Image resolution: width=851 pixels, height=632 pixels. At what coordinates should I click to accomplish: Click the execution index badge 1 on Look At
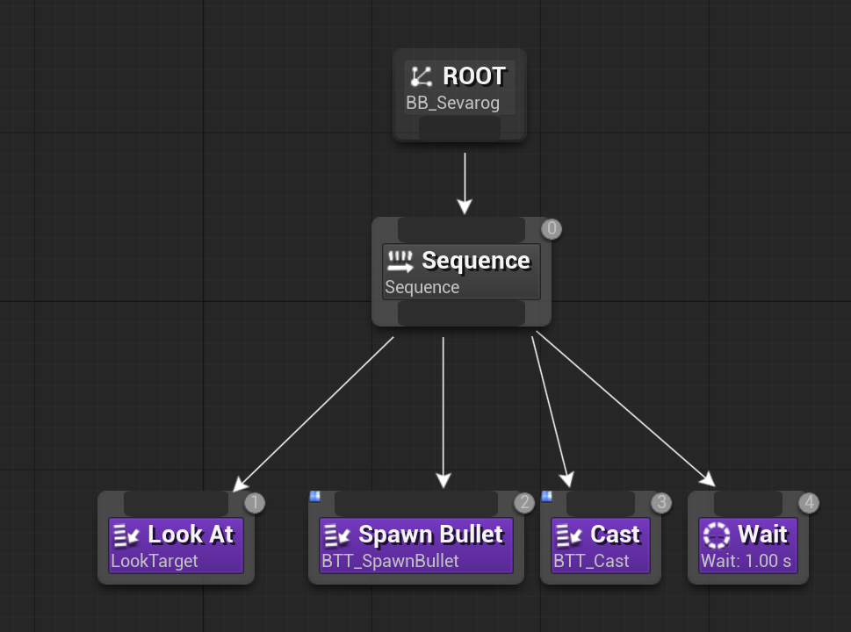click(255, 503)
